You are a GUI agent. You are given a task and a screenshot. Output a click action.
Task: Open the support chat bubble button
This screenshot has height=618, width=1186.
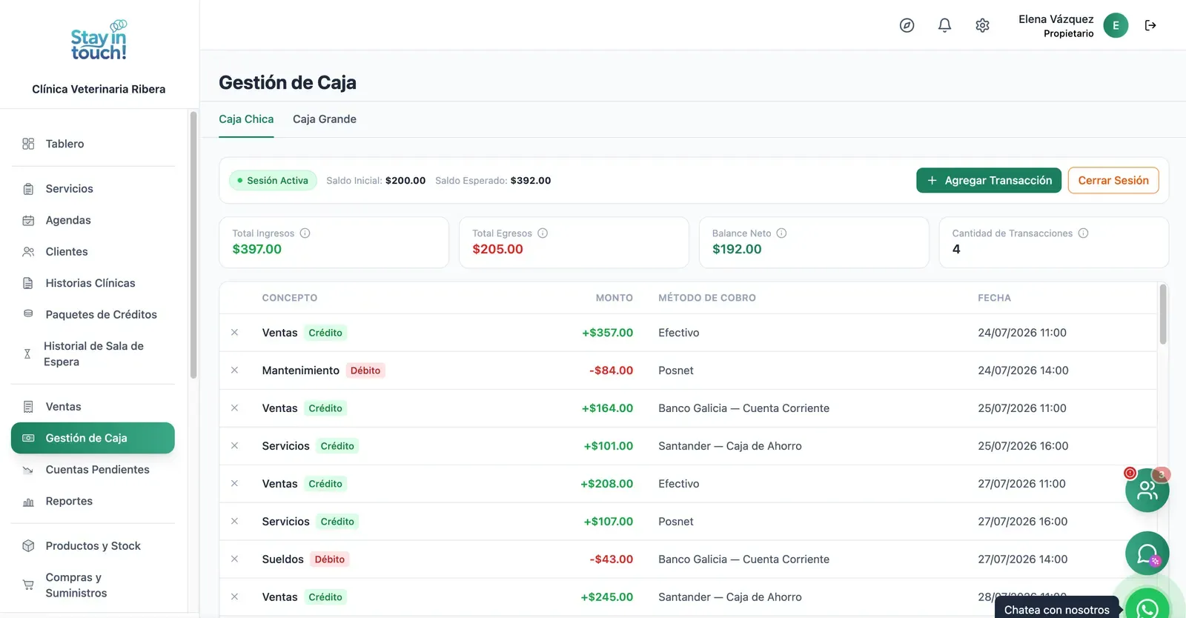click(x=1147, y=554)
